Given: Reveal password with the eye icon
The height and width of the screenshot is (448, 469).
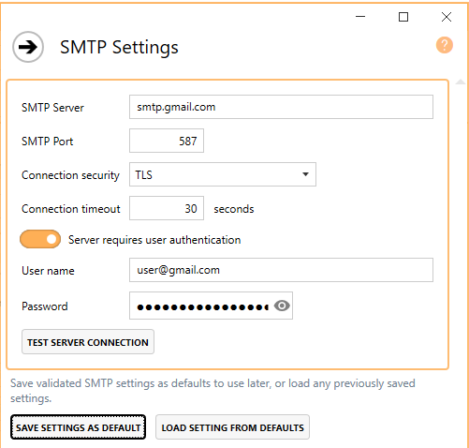Looking at the screenshot, I should [282, 306].
